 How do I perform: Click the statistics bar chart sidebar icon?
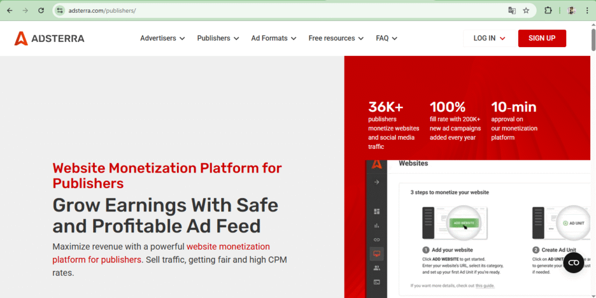click(x=377, y=225)
